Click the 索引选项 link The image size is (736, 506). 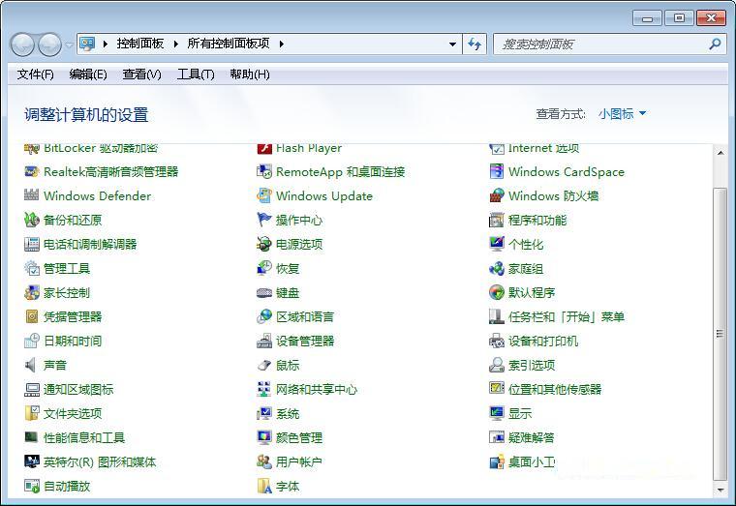coord(532,366)
